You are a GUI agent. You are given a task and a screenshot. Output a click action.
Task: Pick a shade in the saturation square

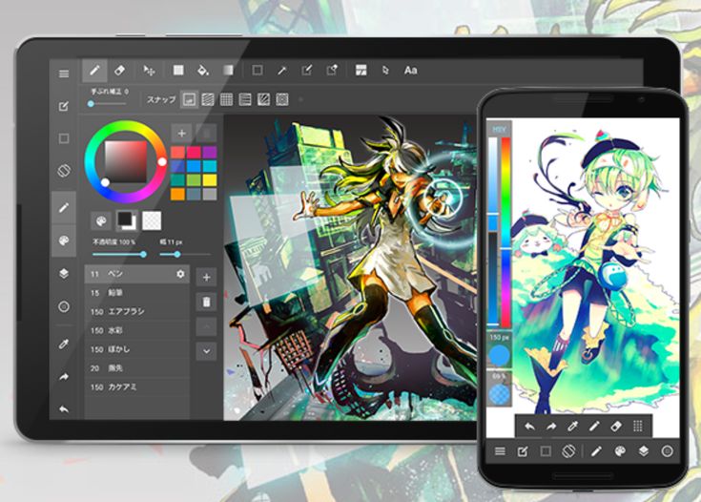126,161
